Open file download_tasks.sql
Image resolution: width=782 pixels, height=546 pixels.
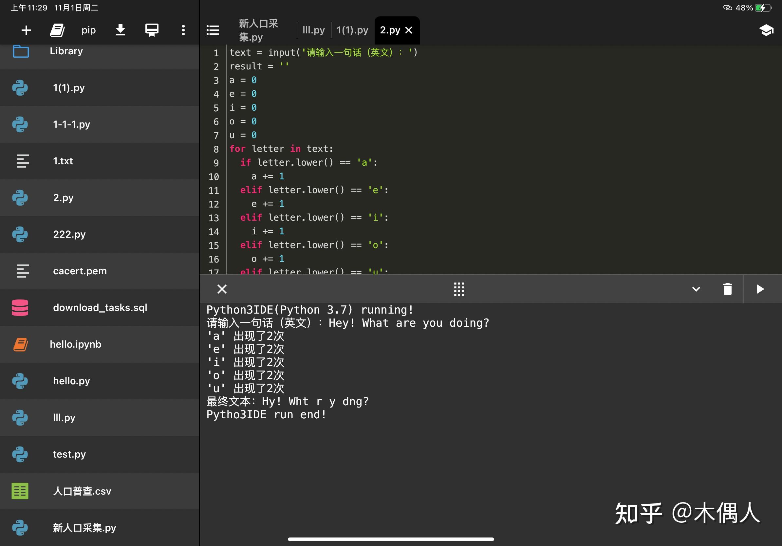coord(100,308)
